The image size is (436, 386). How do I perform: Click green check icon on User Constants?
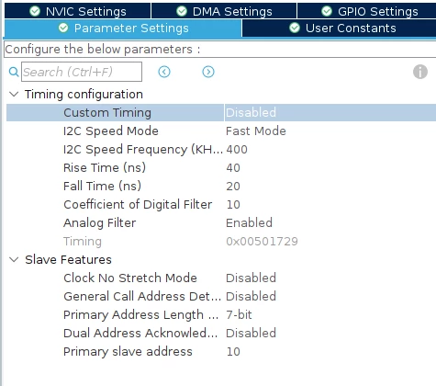click(295, 28)
